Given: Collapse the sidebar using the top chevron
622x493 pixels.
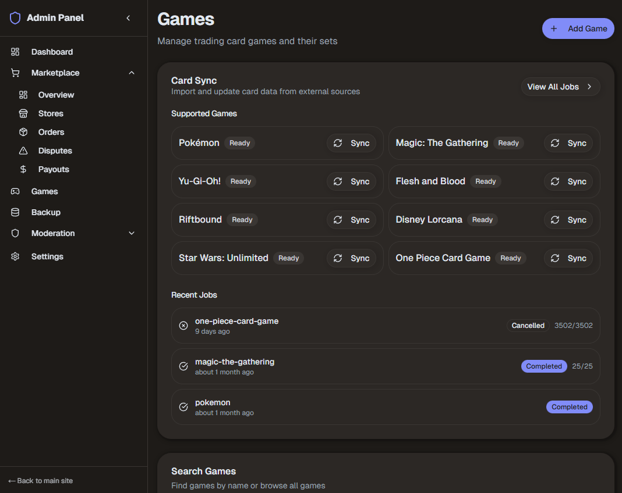Looking at the screenshot, I should click(x=128, y=18).
